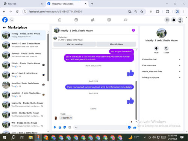Open the Facebook search magnifier
This screenshot has height=141, width=188.
(x=12, y=20)
